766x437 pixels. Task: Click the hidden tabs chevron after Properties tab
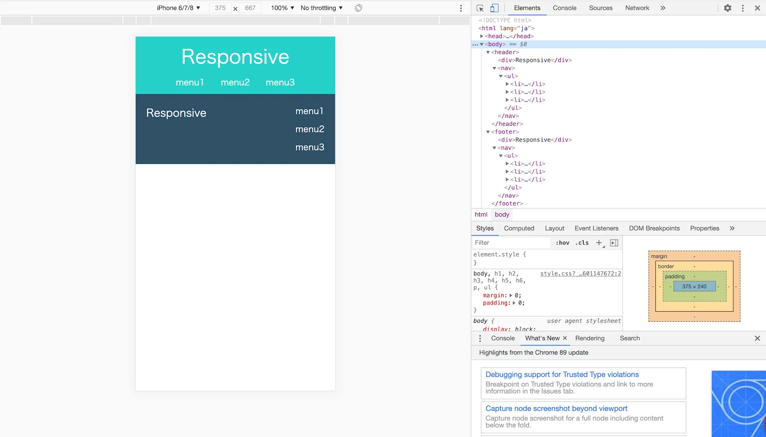point(732,228)
